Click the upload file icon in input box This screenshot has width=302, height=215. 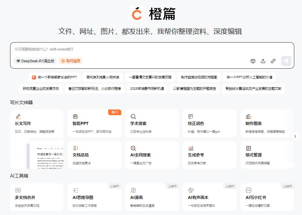pos(263,61)
